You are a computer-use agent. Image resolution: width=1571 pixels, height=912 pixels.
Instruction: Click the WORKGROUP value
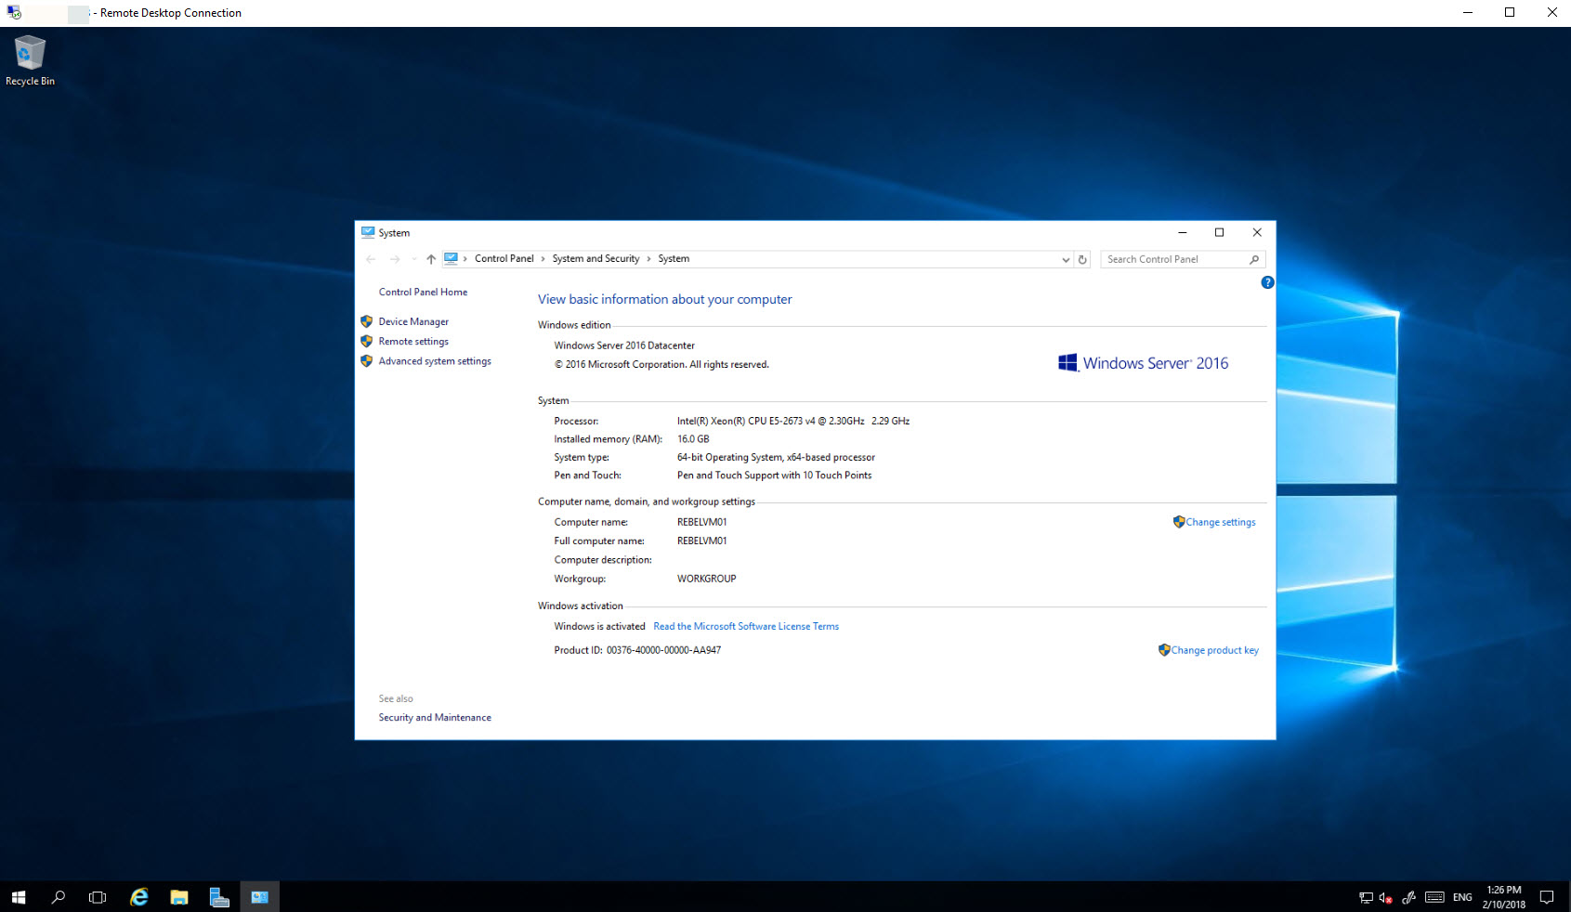(x=707, y=579)
